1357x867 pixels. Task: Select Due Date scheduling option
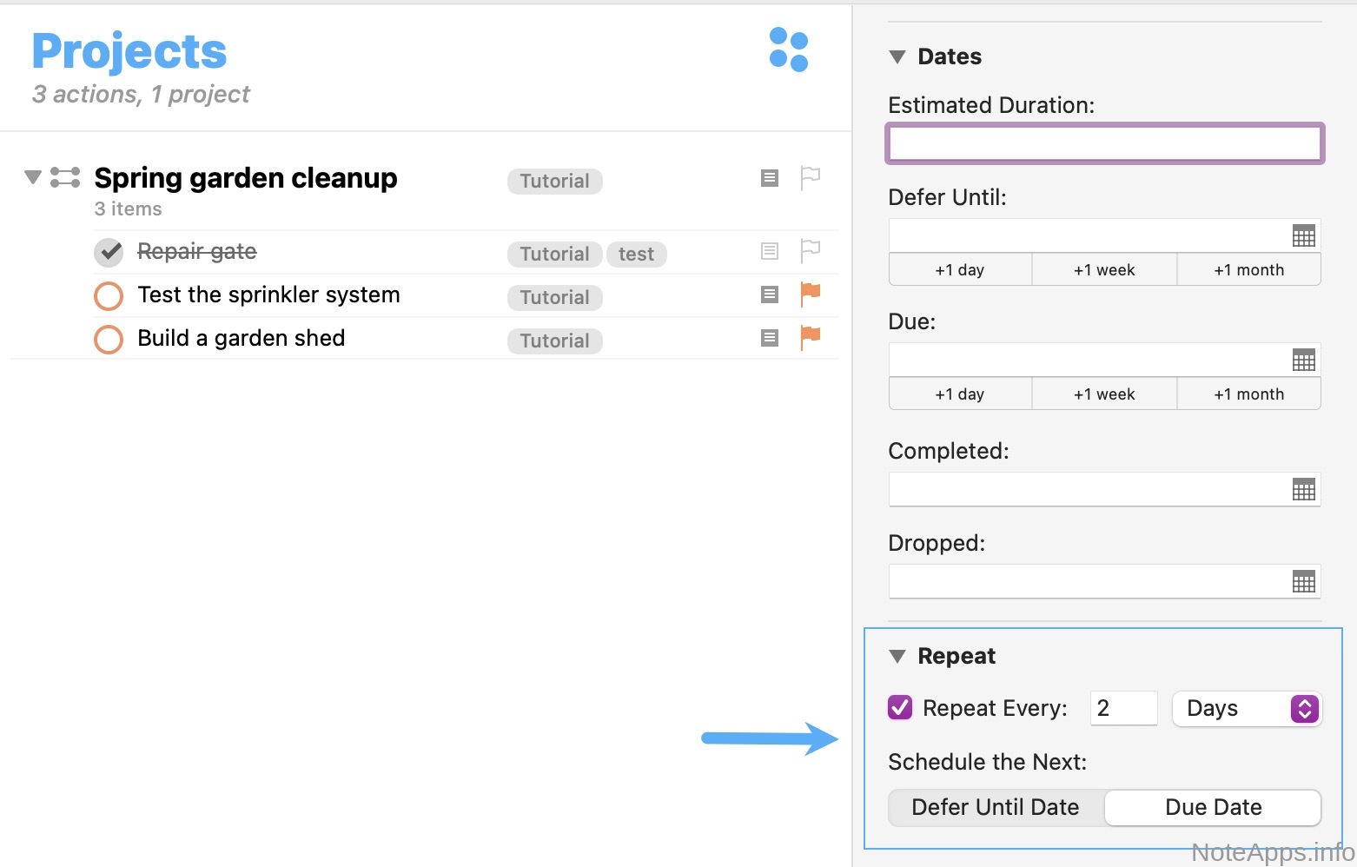click(1213, 807)
